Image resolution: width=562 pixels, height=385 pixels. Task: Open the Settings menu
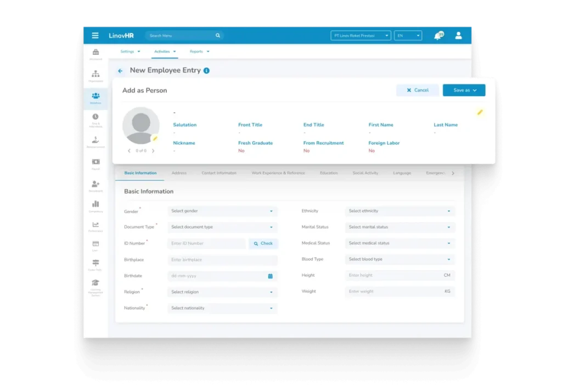click(x=130, y=51)
